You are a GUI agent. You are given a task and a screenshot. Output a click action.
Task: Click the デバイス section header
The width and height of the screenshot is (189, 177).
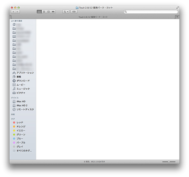(x=15, y=98)
